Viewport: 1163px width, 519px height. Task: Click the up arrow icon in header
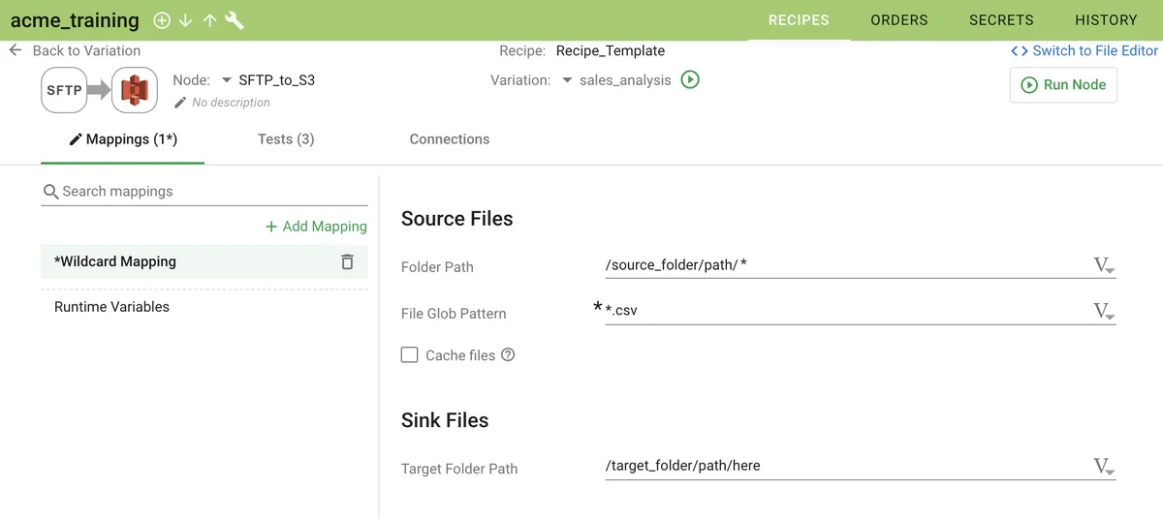pos(209,20)
